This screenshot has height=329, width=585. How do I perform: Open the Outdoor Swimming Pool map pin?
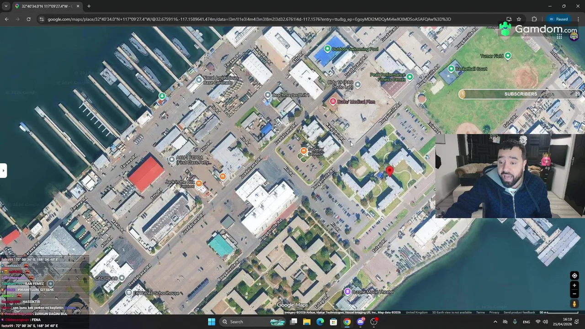click(327, 48)
